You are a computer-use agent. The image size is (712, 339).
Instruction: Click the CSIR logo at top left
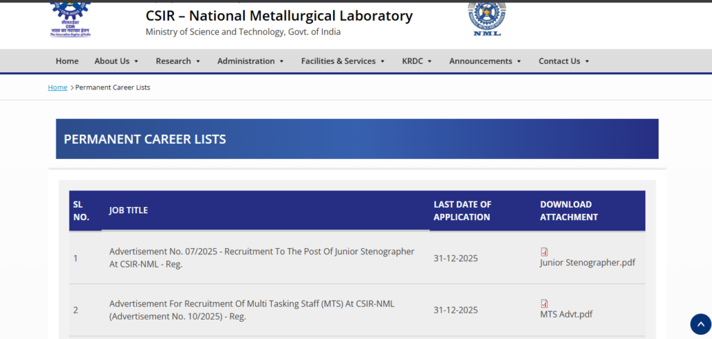click(x=70, y=19)
